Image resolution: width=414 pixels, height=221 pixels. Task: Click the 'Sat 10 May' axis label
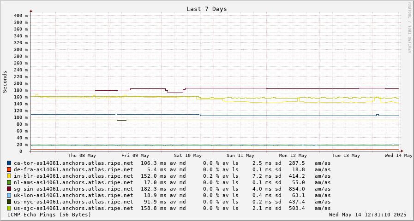(x=188, y=156)
